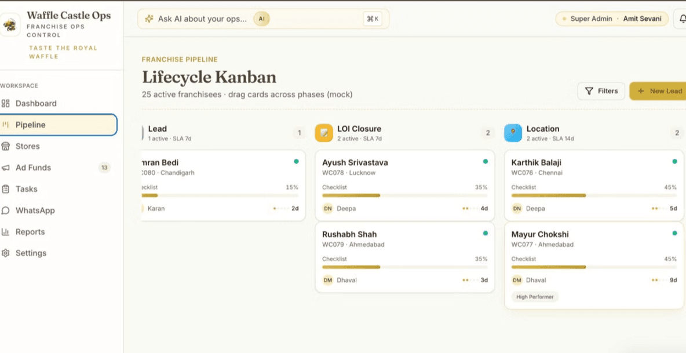Viewport: 686px width, 353px height.
Task: Click the High Performer tag
Action: point(535,297)
